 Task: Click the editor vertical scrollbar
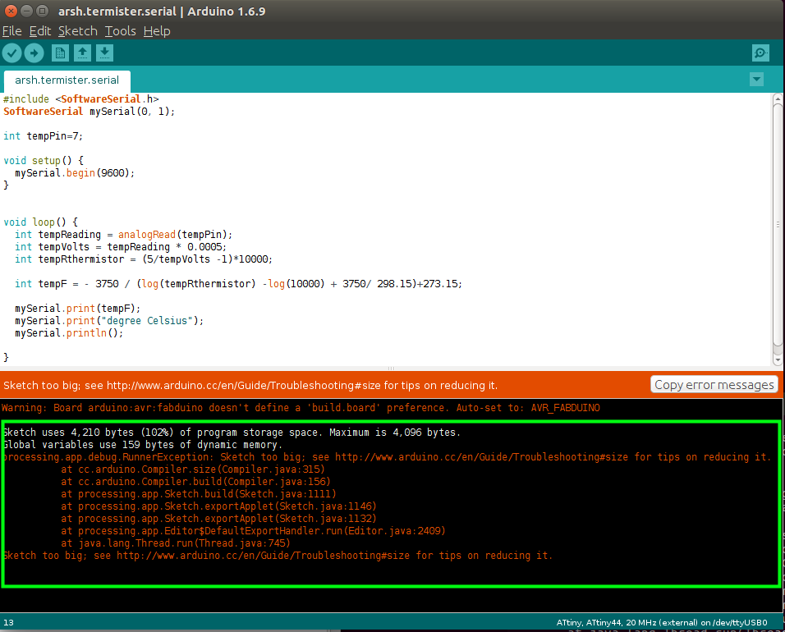pos(778,225)
